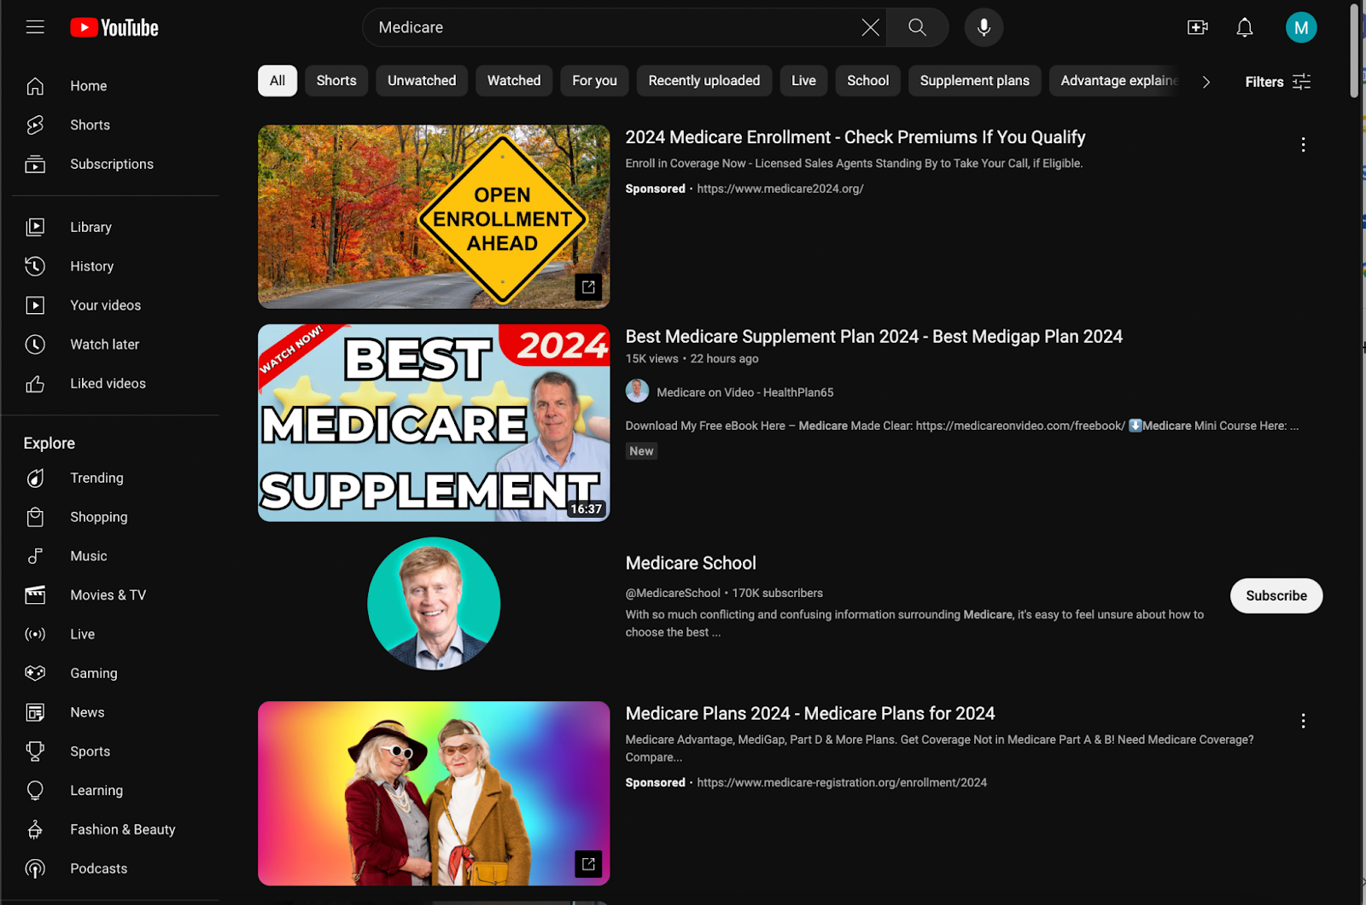1366x905 pixels.
Task: Open the Open Enrollment Ahead ad thumbnail
Action: pyautogui.click(x=434, y=217)
